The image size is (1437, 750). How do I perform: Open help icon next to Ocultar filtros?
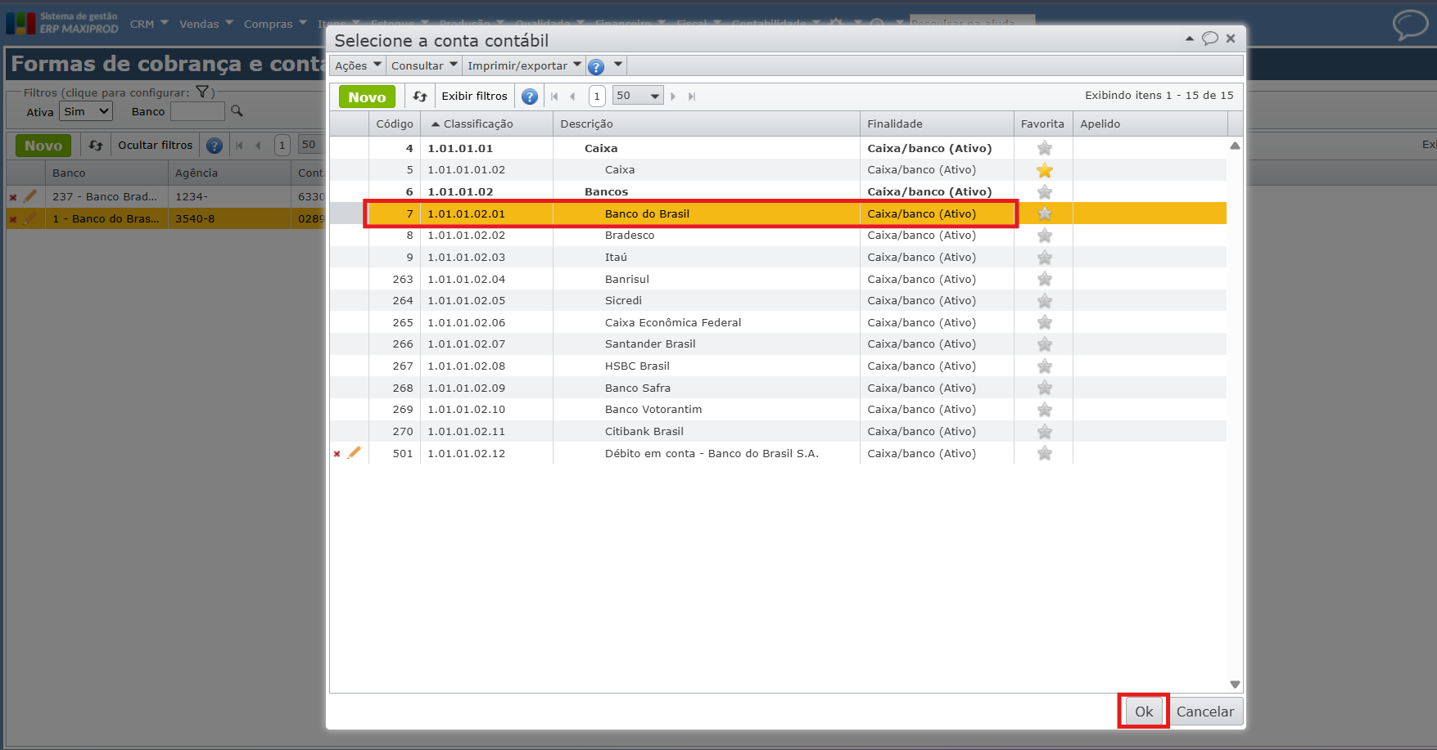click(215, 146)
